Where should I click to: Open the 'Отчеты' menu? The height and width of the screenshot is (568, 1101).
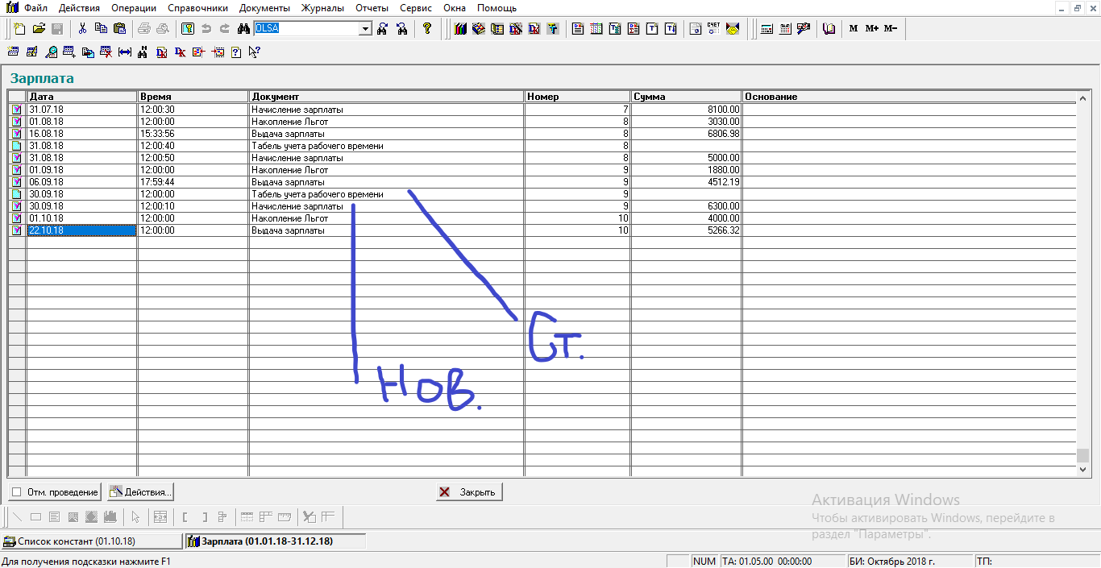[x=372, y=8]
